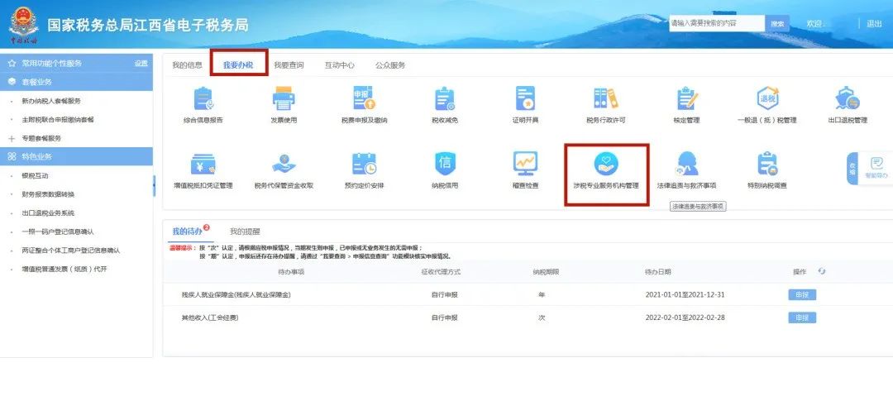This screenshot has width=893, height=420.
Task: Click the 套餐业务 section icon
Action: [12, 82]
